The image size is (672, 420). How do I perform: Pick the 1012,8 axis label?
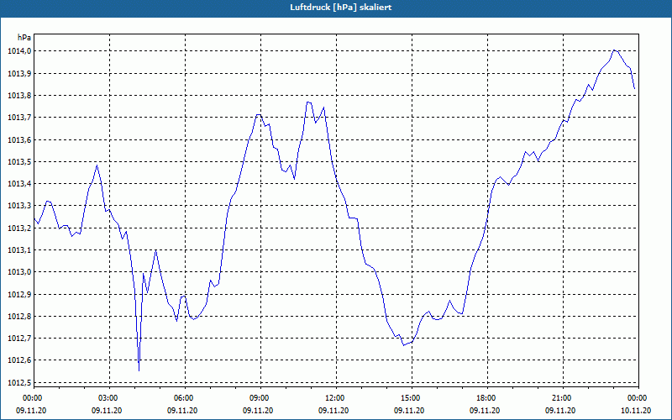19,317
